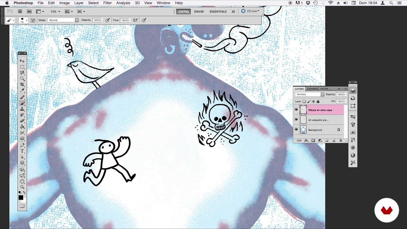Open the Filter menu
This screenshot has height=229, width=407.
[107, 3]
